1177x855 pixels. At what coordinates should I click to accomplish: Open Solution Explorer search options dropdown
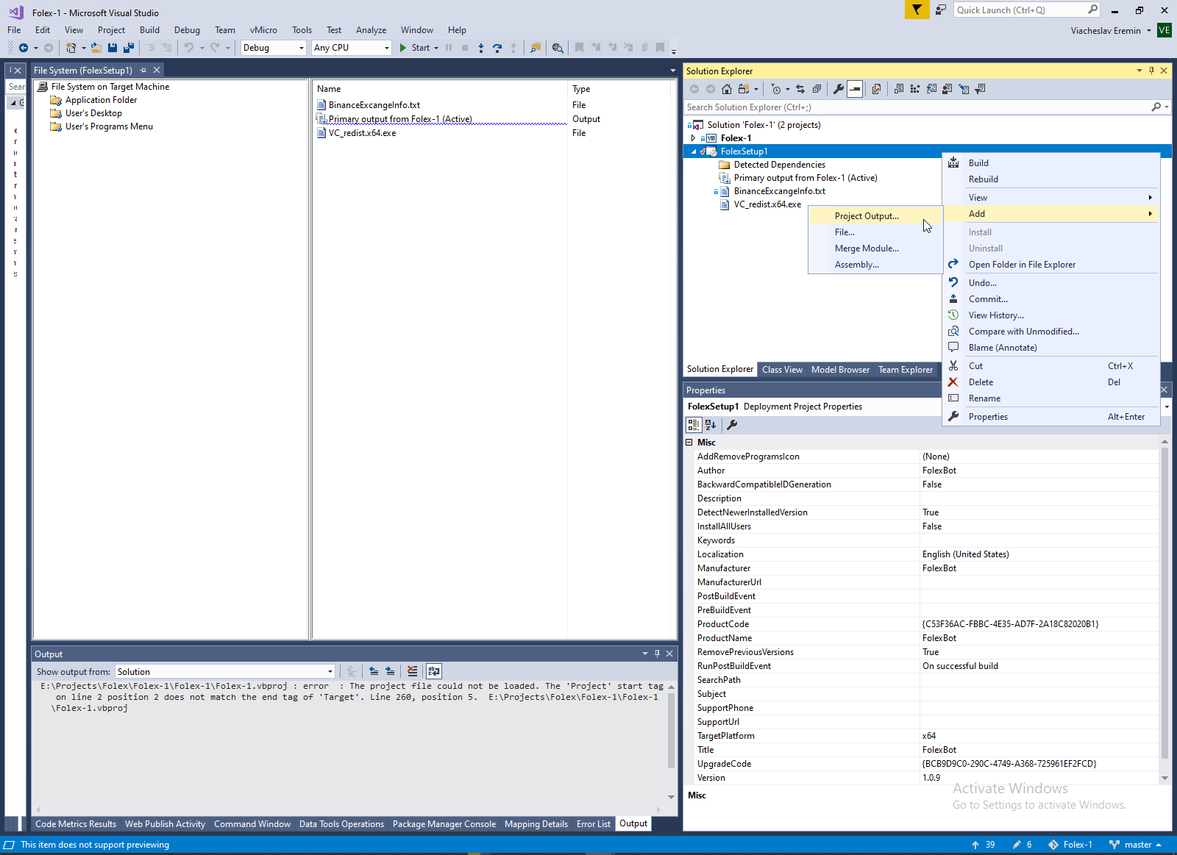point(1167,107)
